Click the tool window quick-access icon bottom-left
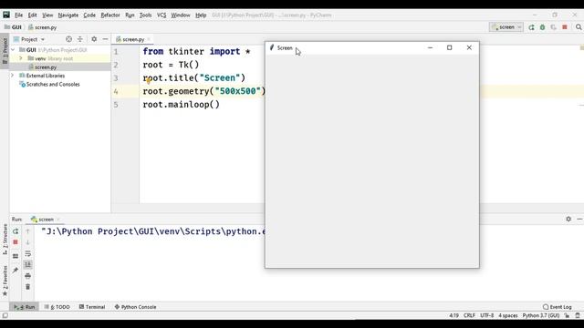The height and width of the screenshot is (328, 584). pos(5,315)
